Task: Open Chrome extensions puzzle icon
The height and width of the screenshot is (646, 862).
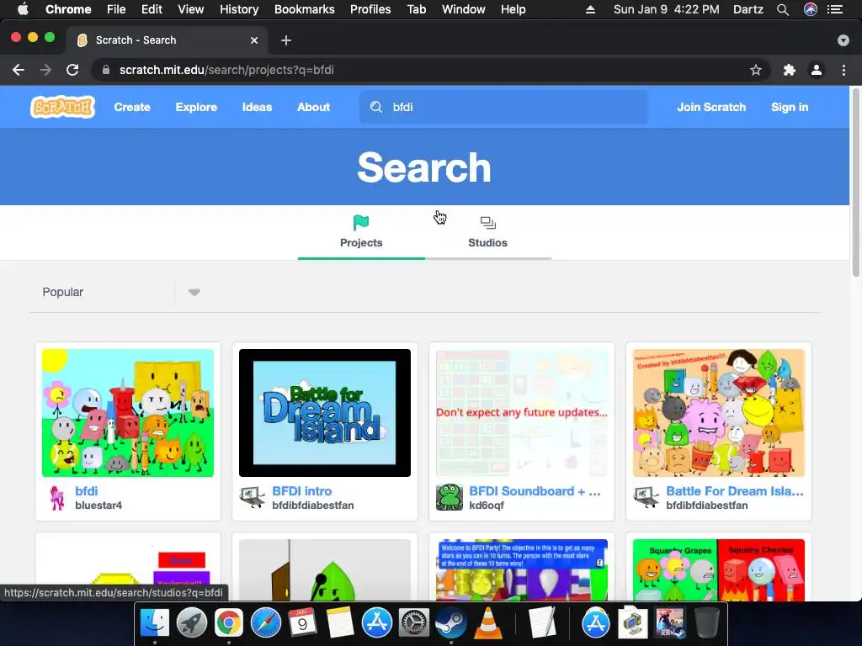Action: pyautogui.click(x=790, y=71)
